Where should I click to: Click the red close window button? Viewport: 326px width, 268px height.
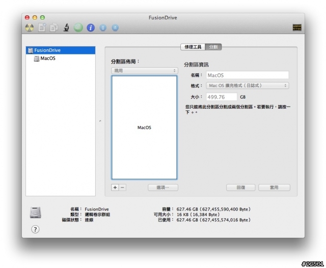pos(27,18)
